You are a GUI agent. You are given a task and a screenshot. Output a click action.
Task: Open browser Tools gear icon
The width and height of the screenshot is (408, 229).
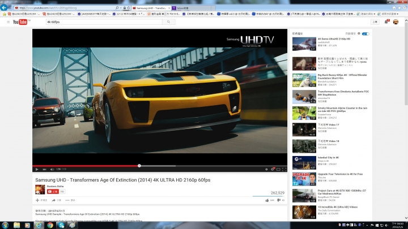tap(405, 8)
